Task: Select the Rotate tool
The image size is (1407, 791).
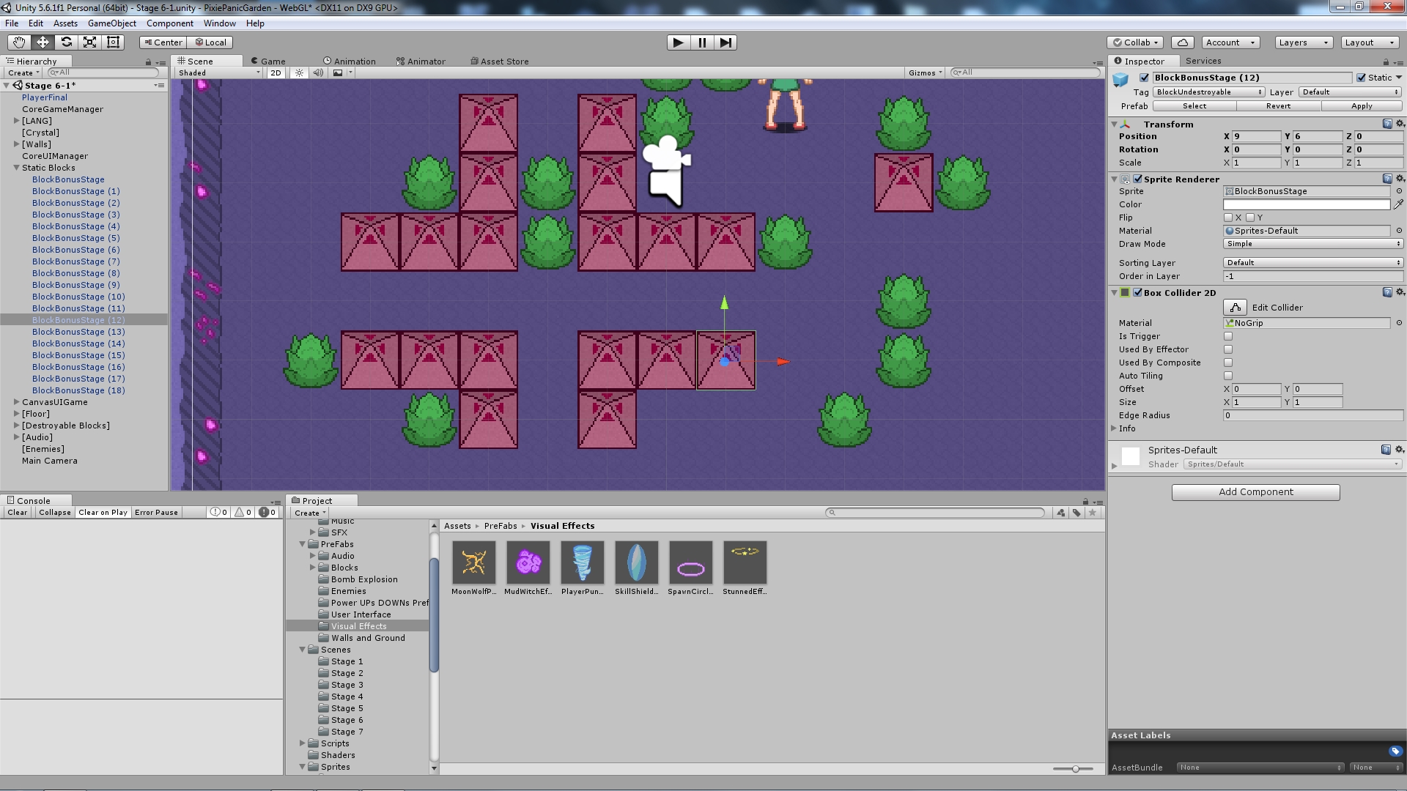Action: [x=66, y=42]
